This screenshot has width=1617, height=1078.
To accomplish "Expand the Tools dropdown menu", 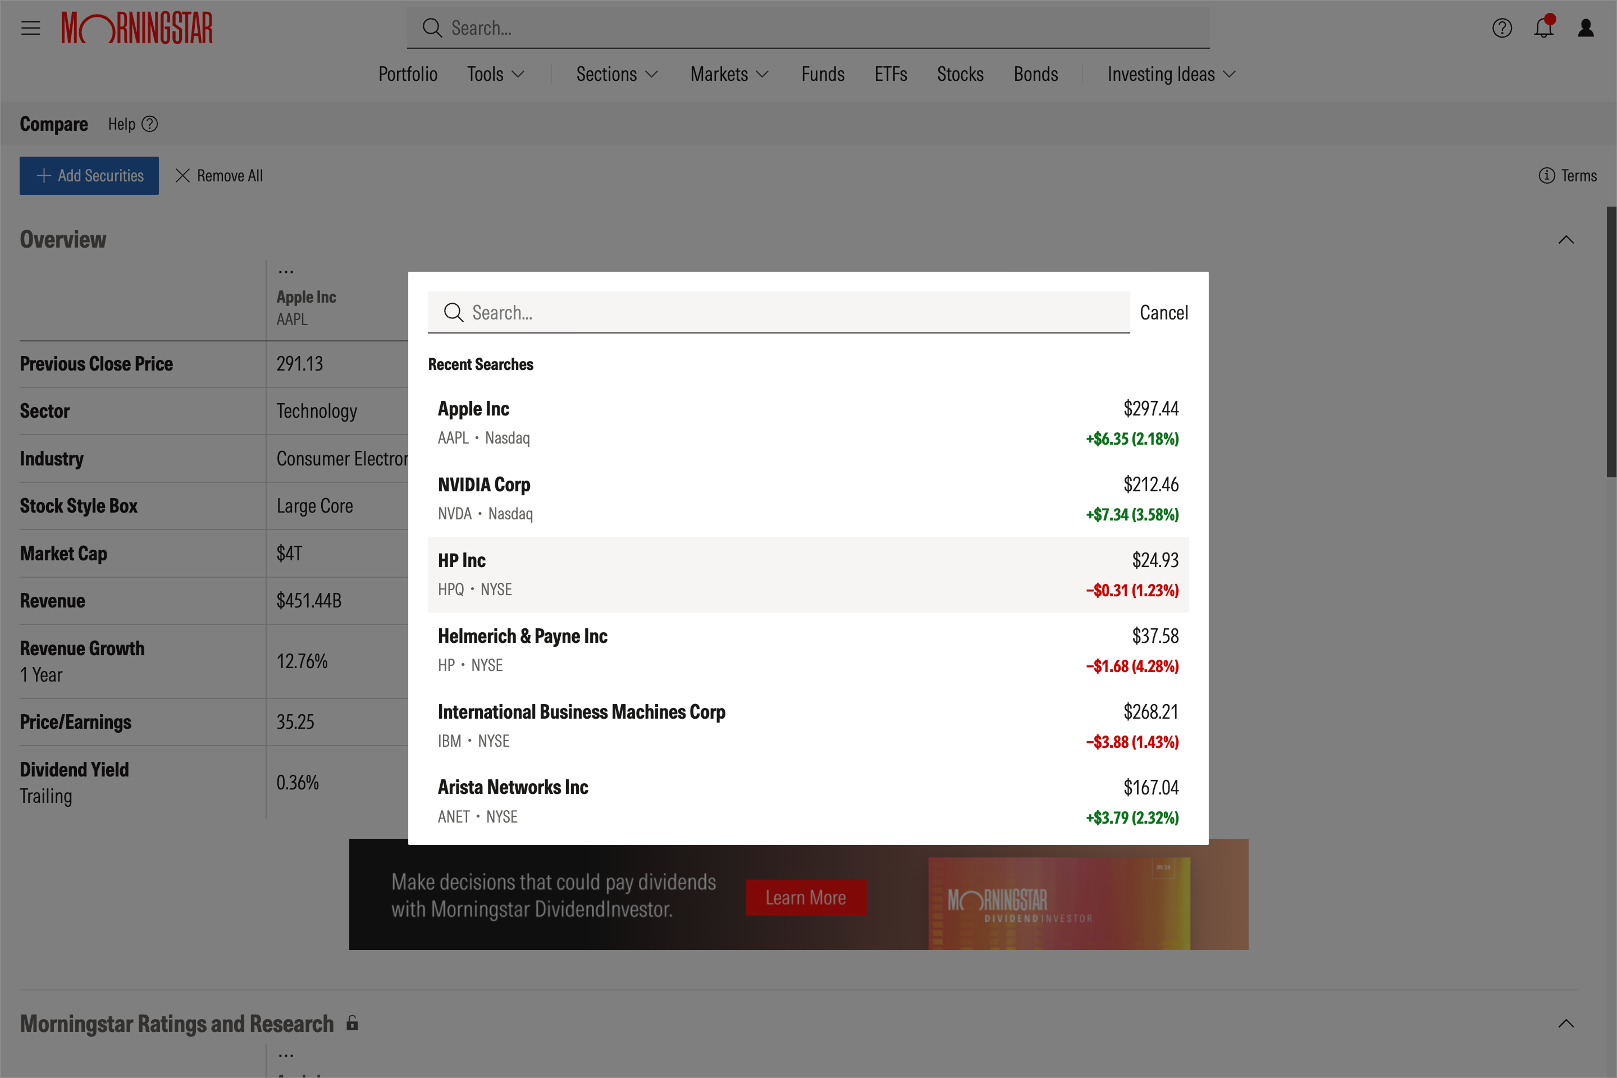I will [496, 74].
